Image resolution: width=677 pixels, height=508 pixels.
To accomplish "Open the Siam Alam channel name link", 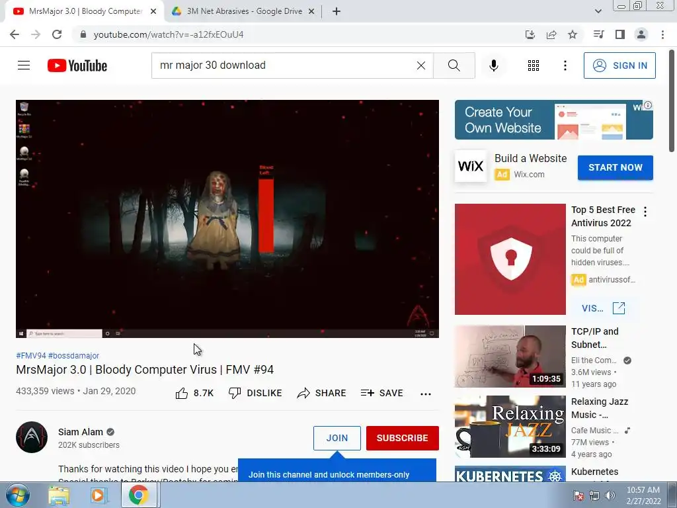I will click(81, 432).
